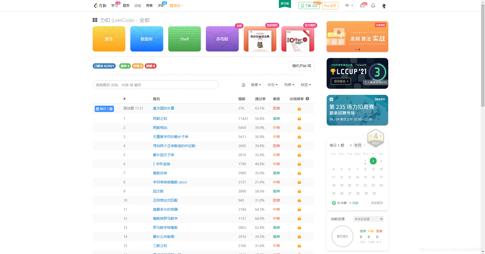Click the lock icon for Z 字形变换

click(299, 164)
